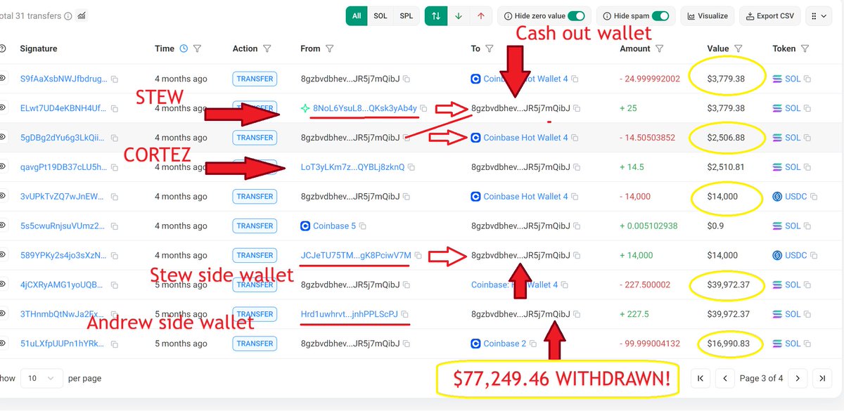Show both directions with the in/out arrows icon

[x=436, y=15]
